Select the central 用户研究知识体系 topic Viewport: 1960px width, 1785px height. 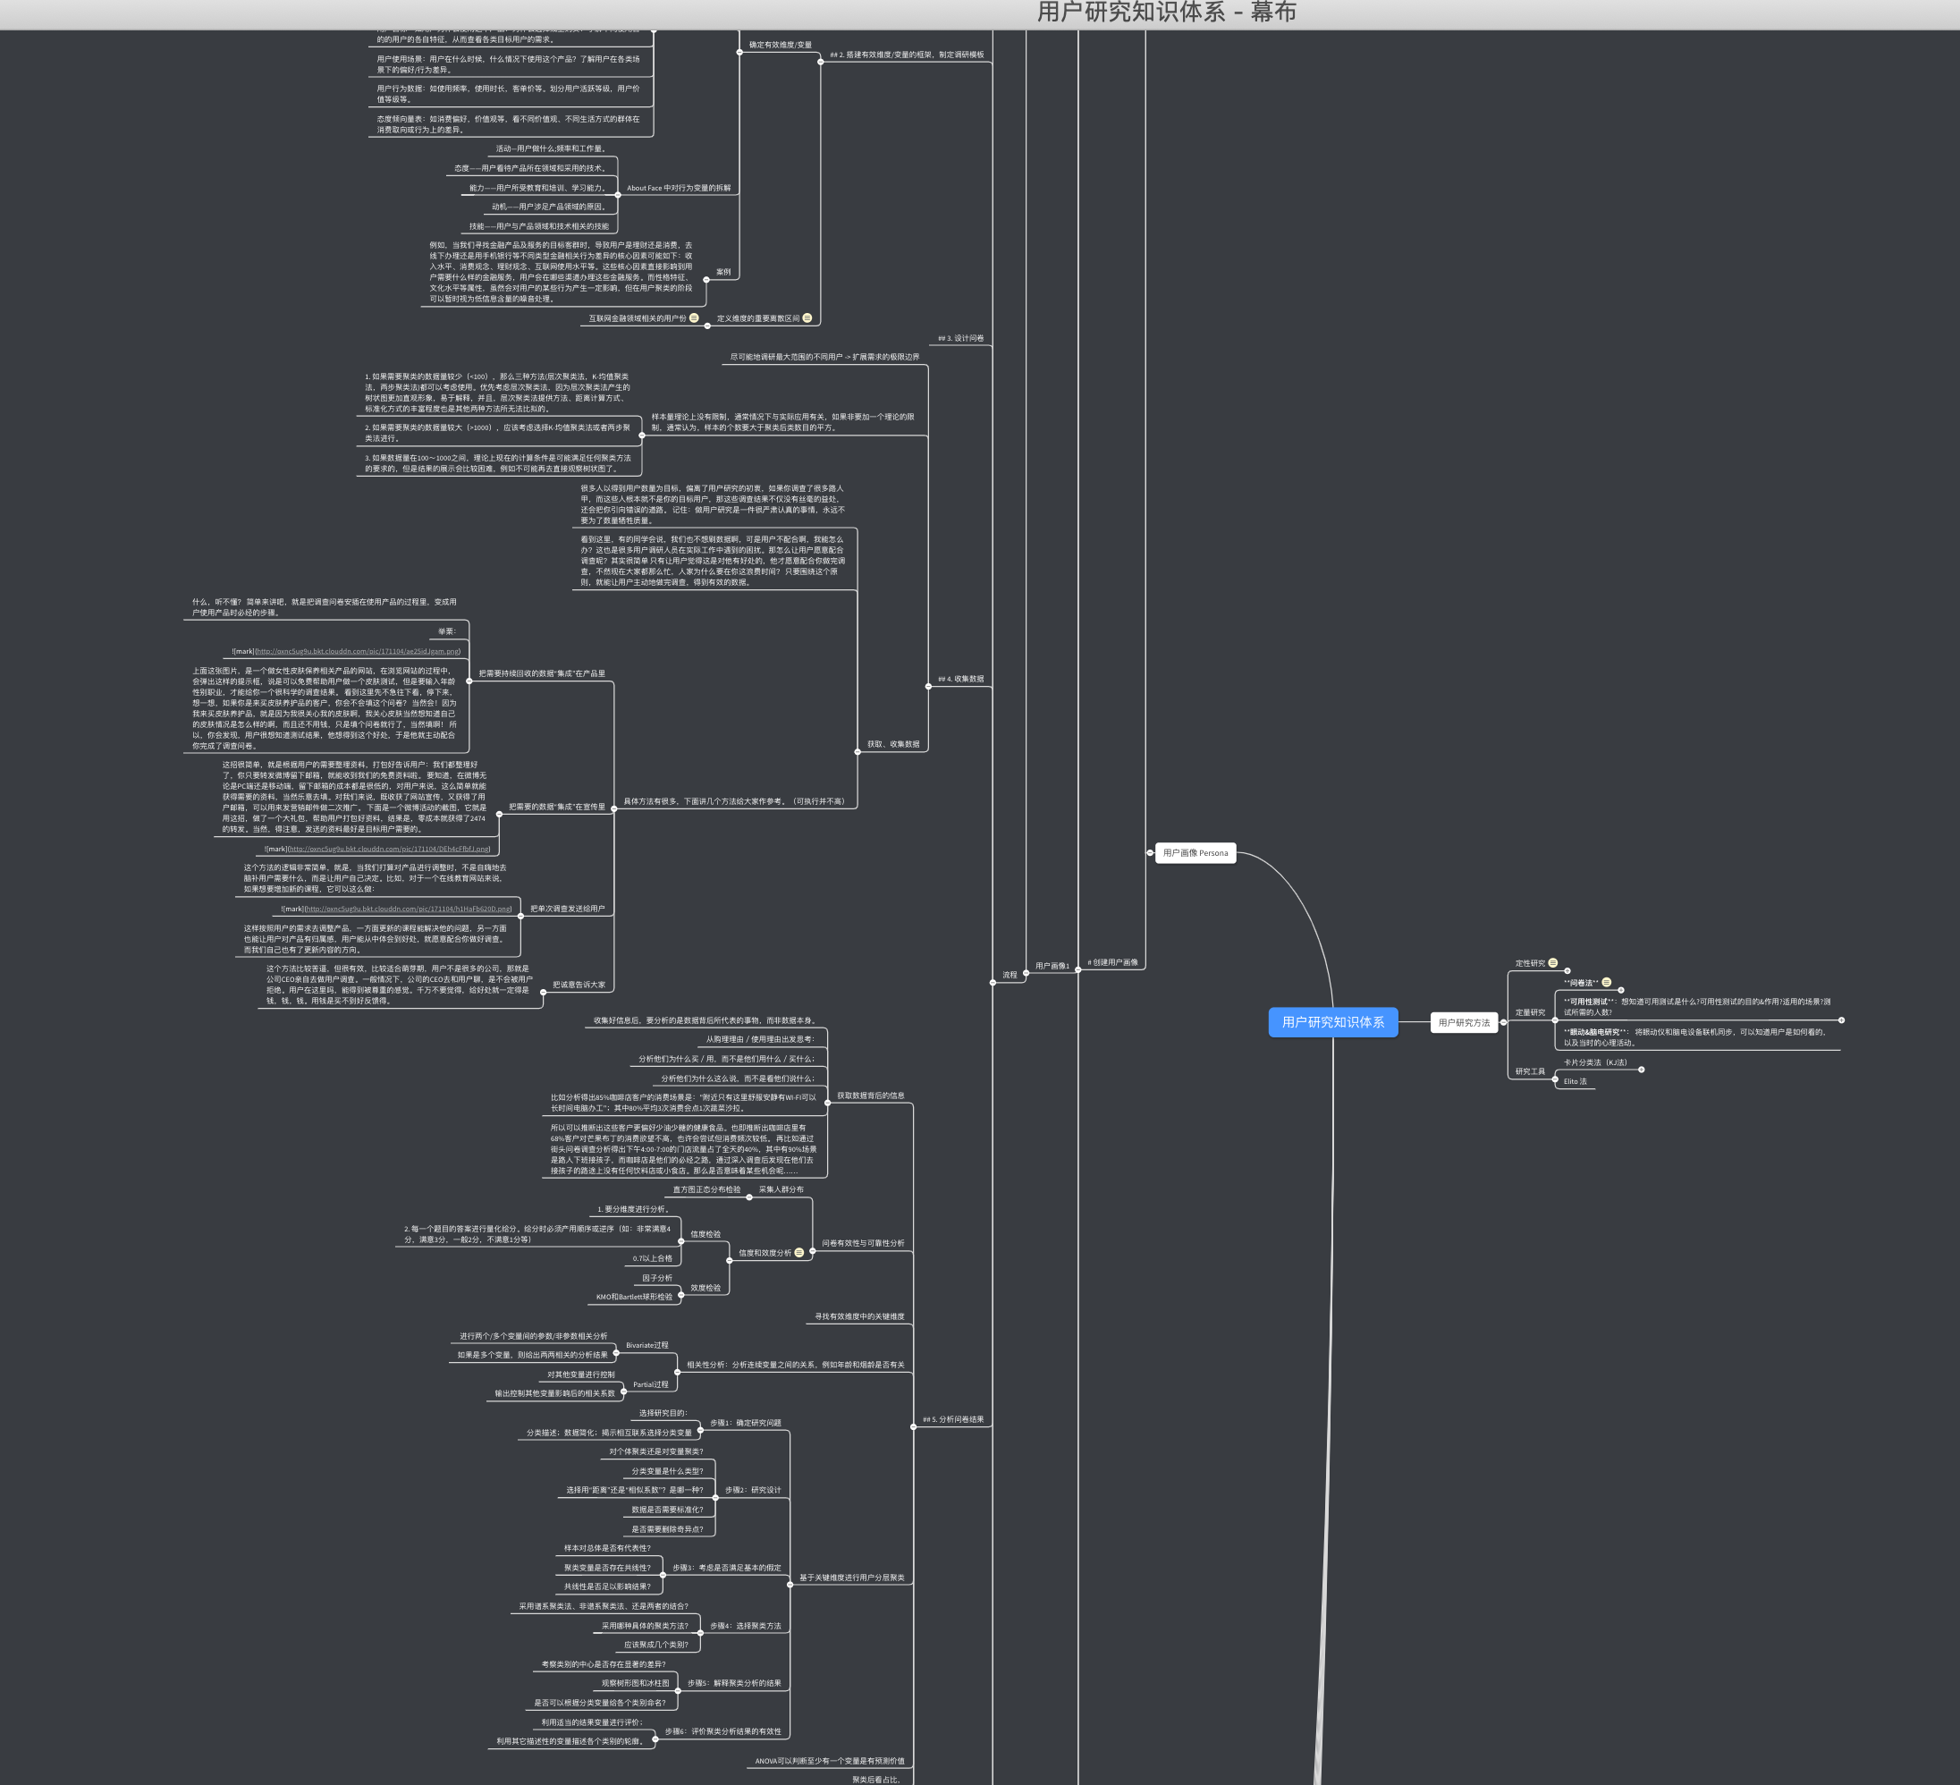coord(1333,1022)
